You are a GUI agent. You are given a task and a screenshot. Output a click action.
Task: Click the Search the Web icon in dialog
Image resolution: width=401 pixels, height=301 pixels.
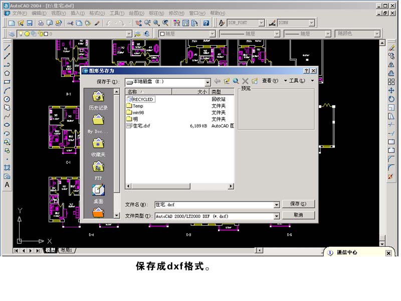click(x=236, y=81)
